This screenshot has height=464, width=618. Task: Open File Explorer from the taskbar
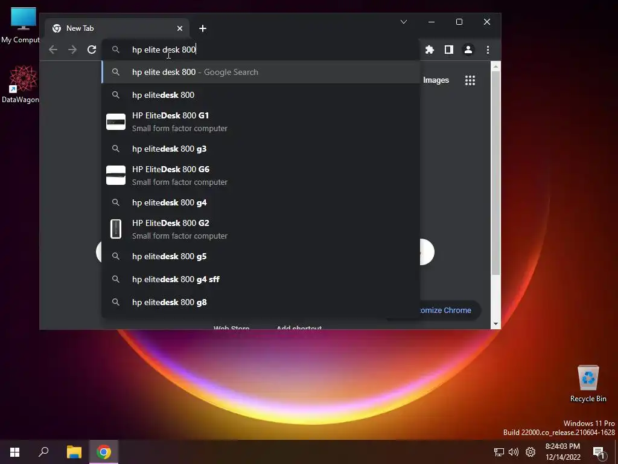coord(74,452)
